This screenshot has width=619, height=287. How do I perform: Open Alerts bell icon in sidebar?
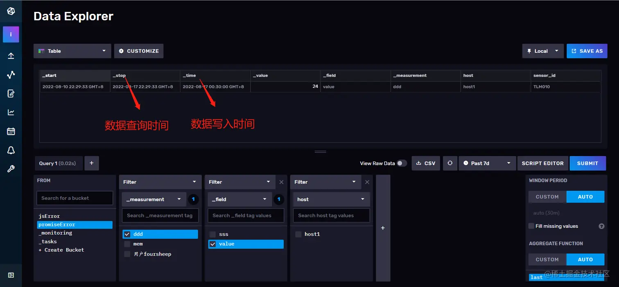pyautogui.click(x=11, y=150)
